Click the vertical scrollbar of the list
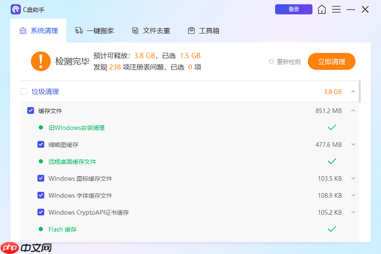The height and width of the screenshot is (254, 381). (x=360, y=91)
